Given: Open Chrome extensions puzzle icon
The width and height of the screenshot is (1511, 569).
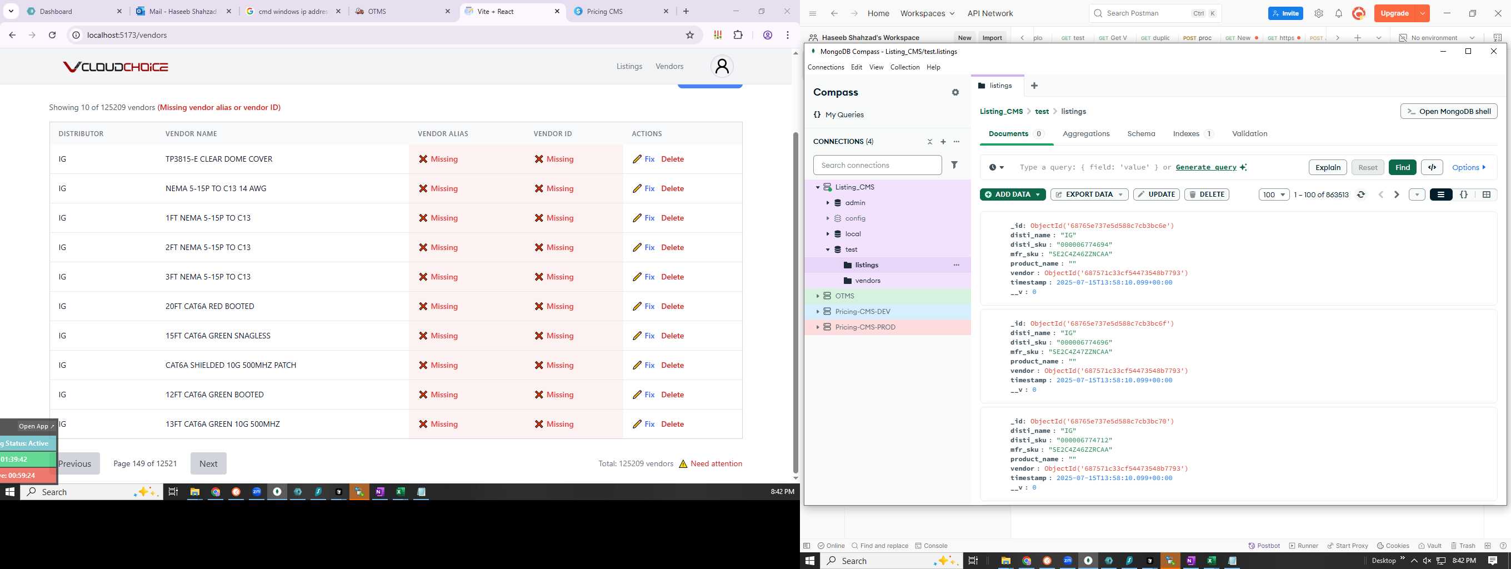Looking at the screenshot, I should coord(738,35).
